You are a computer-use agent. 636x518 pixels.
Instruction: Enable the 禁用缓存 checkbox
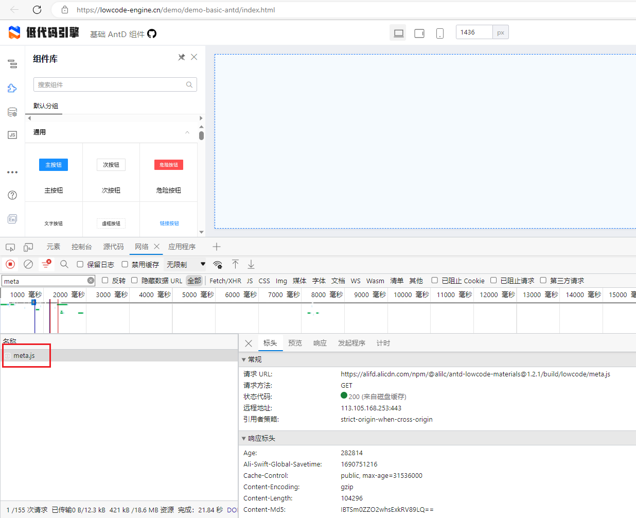125,264
